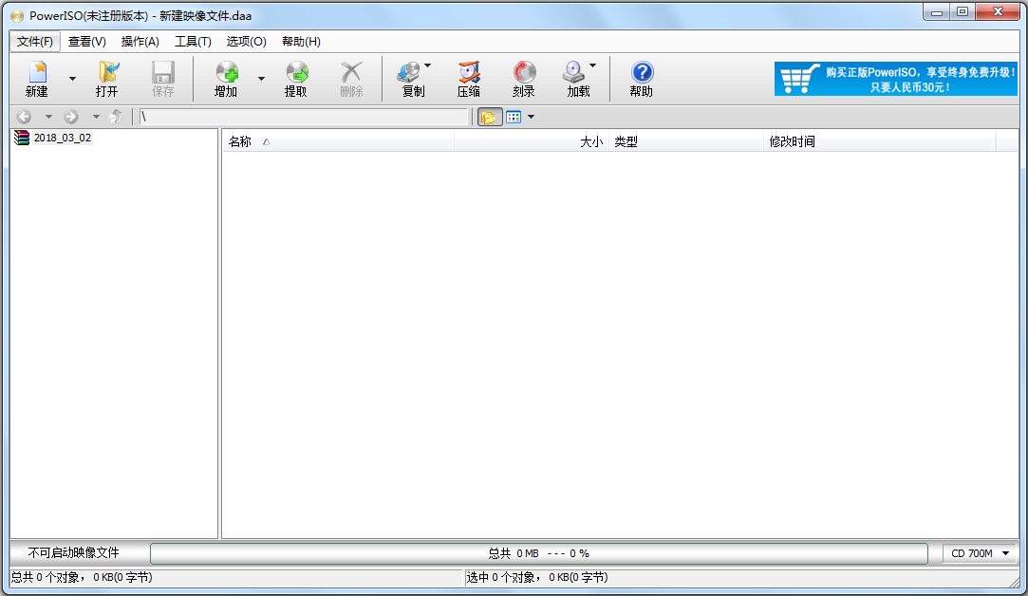Image resolution: width=1028 pixels, height=596 pixels.
Task: Switch to folder tree view icon
Action: click(489, 116)
